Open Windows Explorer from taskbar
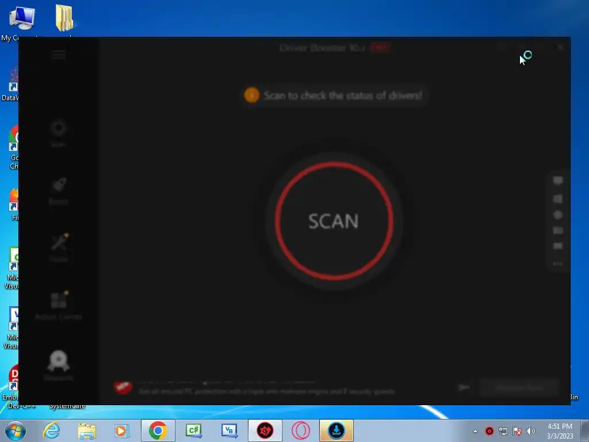This screenshot has width=589, height=442. (x=87, y=430)
